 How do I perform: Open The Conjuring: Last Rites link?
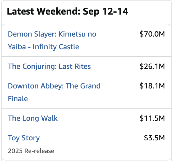pos(49,66)
